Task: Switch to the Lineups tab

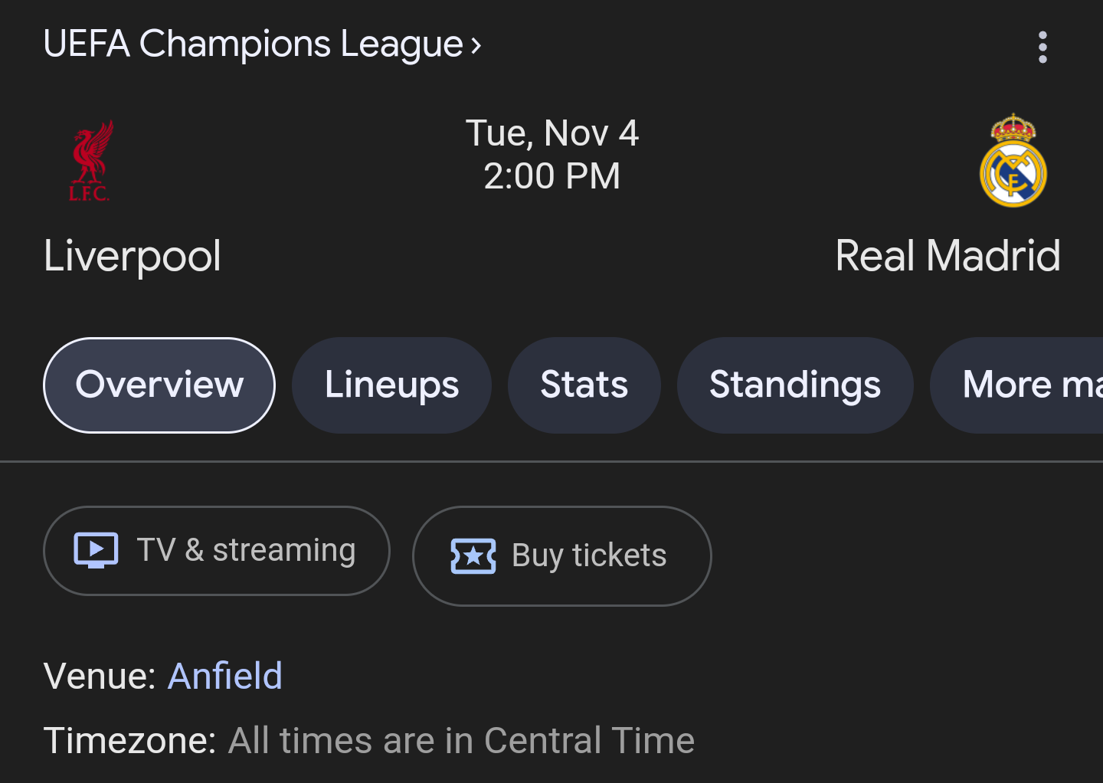Action: (391, 385)
